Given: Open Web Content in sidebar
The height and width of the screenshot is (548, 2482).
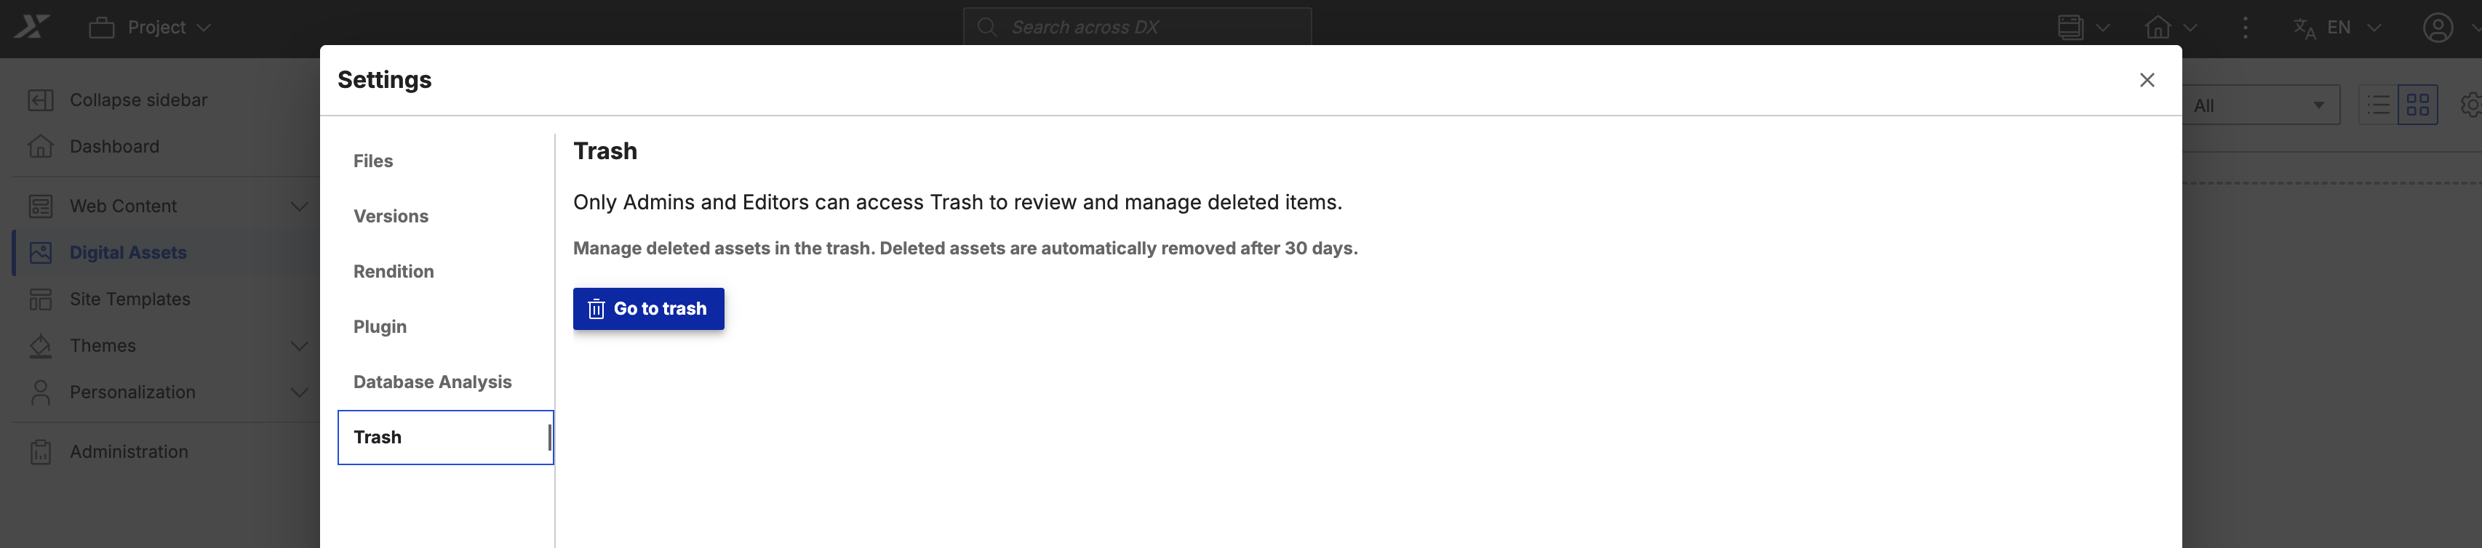Looking at the screenshot, I should [124, 206].
